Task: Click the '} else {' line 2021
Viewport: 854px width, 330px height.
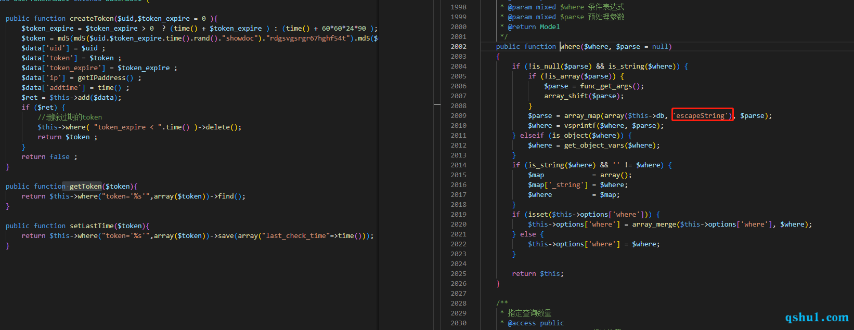Action: click(x=528, y=234)
